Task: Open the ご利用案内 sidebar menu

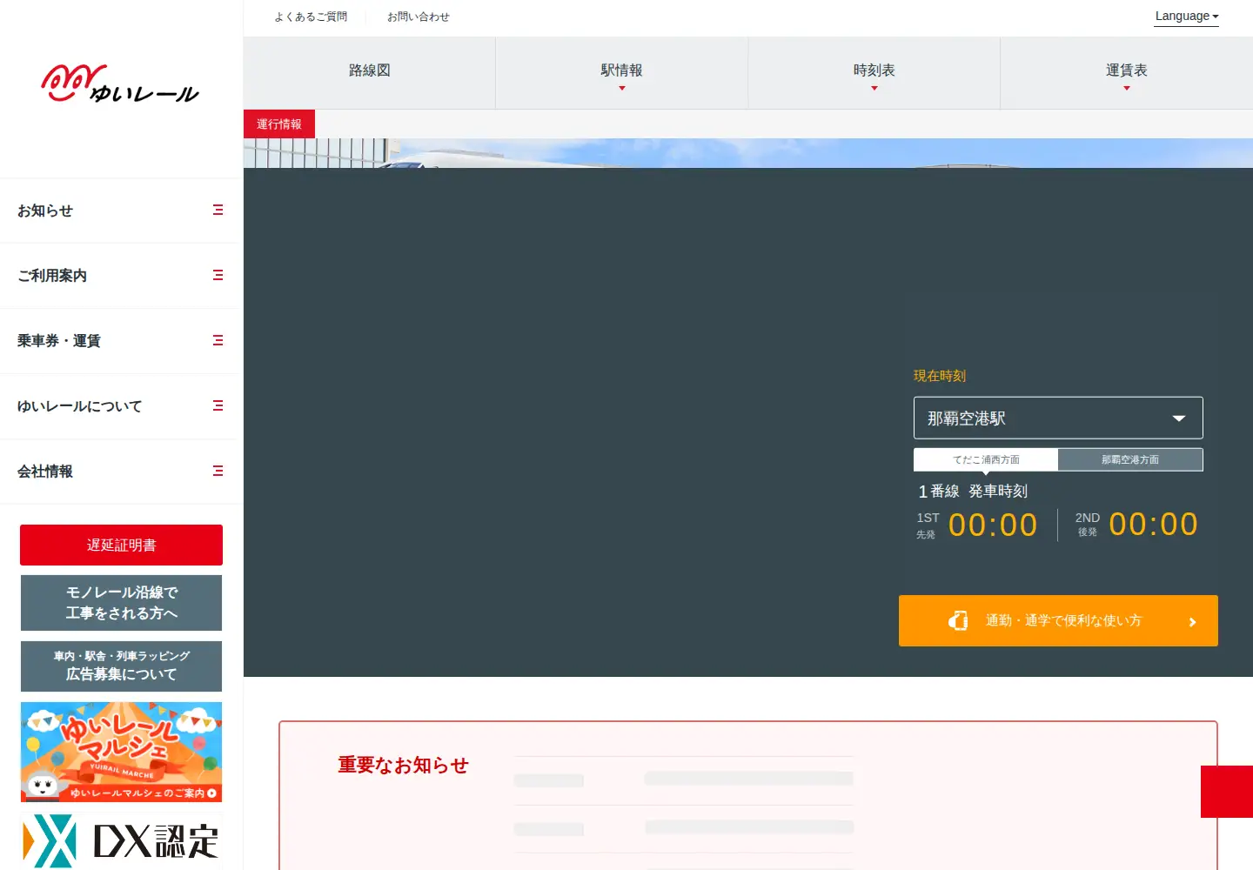Action: click(121, 276)
